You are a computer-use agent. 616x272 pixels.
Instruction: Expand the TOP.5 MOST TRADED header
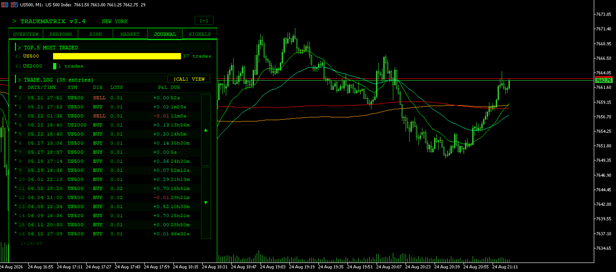[113, 47]
